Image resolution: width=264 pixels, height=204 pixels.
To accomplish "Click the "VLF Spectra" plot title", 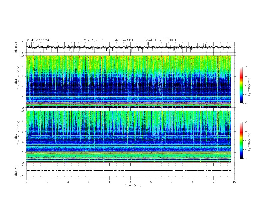I will 38,40.
